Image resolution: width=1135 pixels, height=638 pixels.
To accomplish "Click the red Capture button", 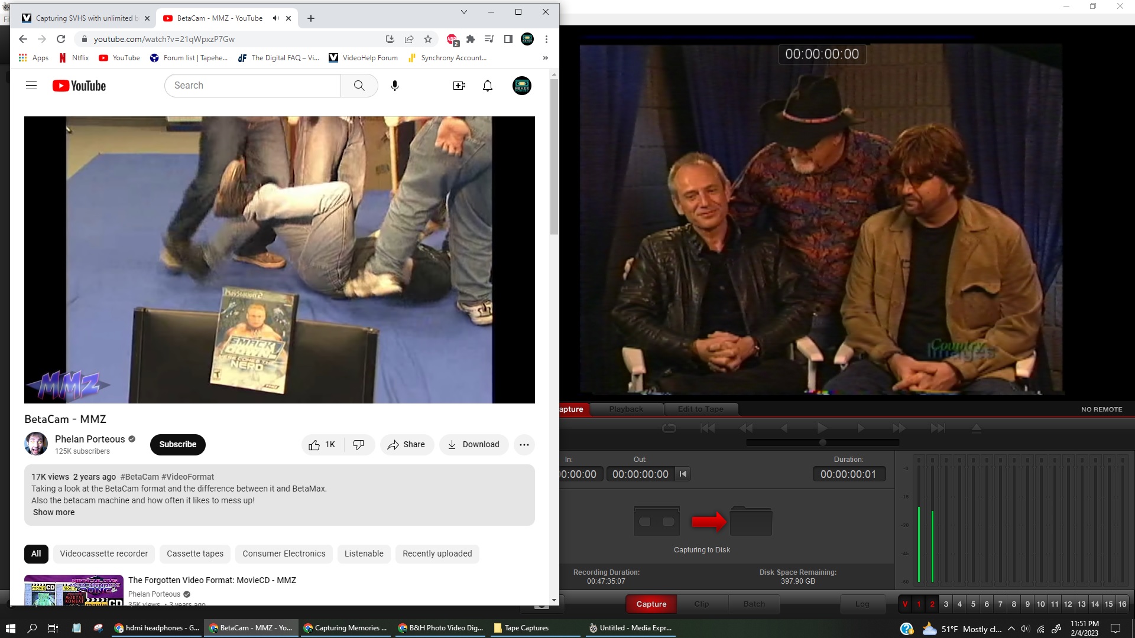I will point(651,604).
